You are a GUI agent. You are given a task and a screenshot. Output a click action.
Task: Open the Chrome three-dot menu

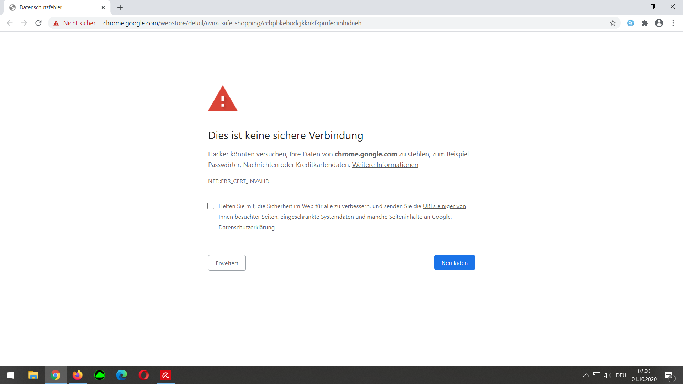coord(673,23)
